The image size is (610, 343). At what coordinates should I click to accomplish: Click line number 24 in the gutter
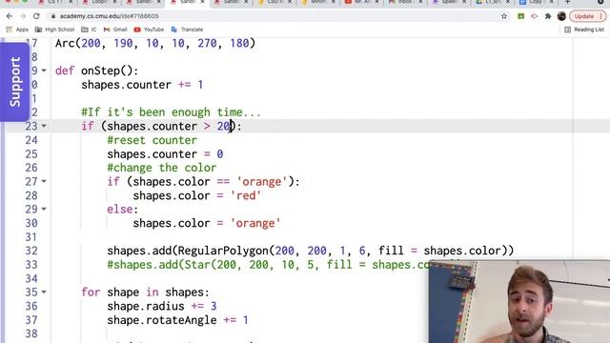[x=31, y=140]
